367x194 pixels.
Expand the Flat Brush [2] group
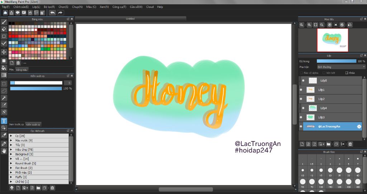11,168
